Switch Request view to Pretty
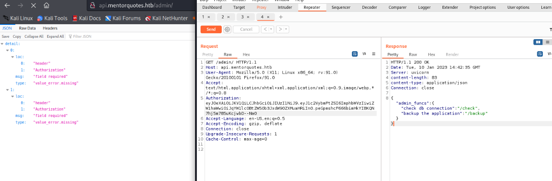The width and height of the screenshot is (552, 181). point(208,54)
